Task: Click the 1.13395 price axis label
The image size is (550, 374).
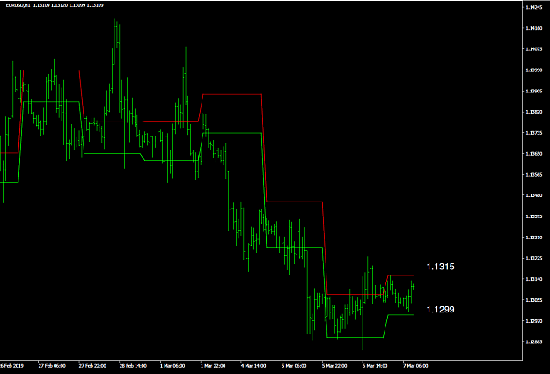Action: tap(534, 216)
